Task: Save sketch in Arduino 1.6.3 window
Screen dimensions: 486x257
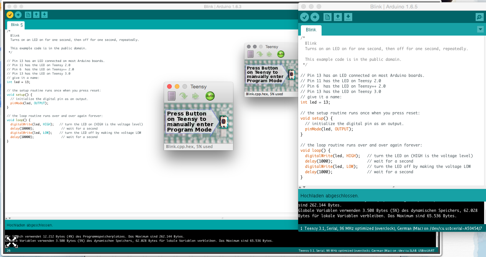Action: 44,15
